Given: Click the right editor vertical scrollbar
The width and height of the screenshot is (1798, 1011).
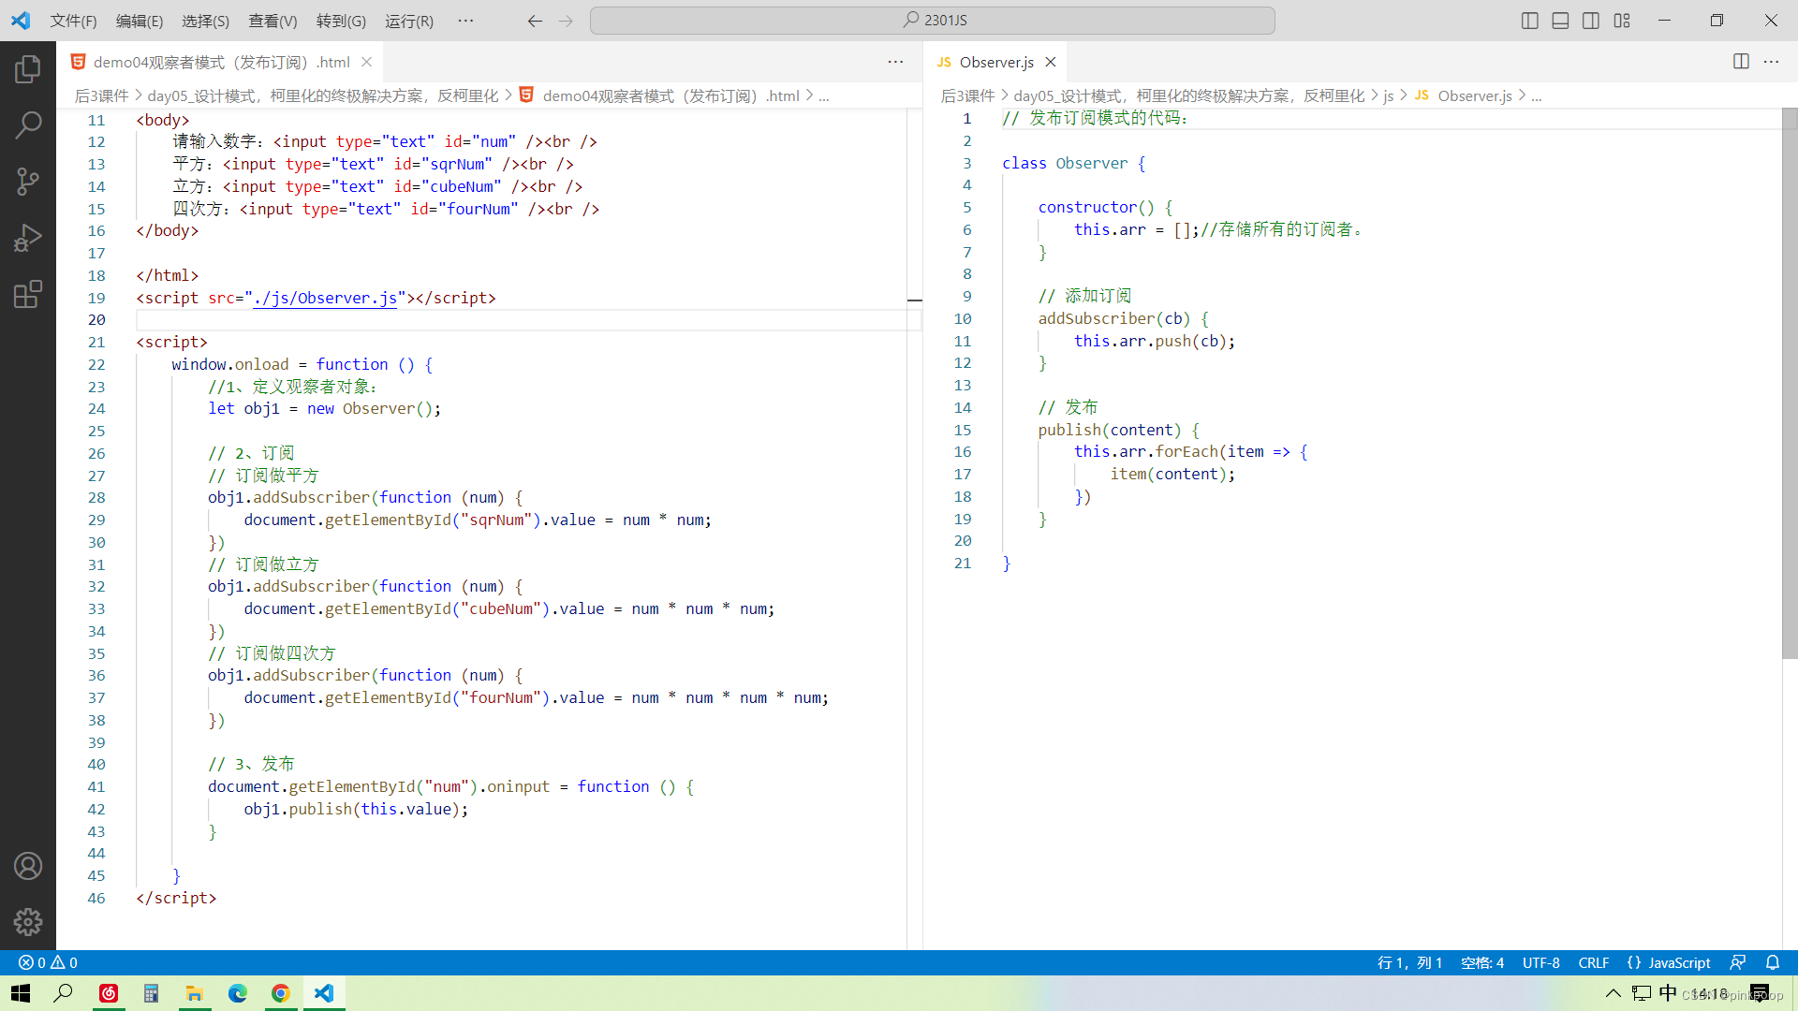Looking at the screenshot, I should [x=1789, y=384].
